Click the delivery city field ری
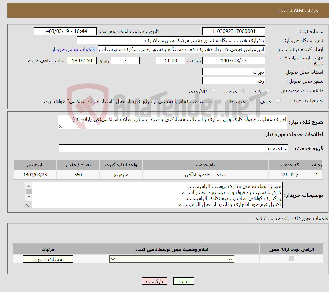Viewport: 329px width, 292px height. pyautogui.click(x=233, y=81)
